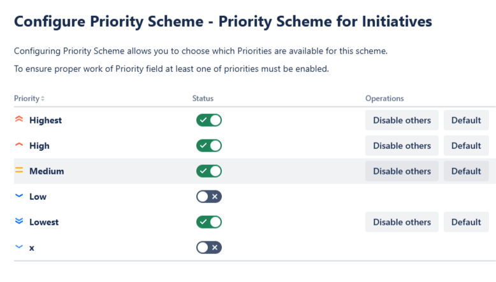
Task: Set Highest as Default priority
Action: 465,120
